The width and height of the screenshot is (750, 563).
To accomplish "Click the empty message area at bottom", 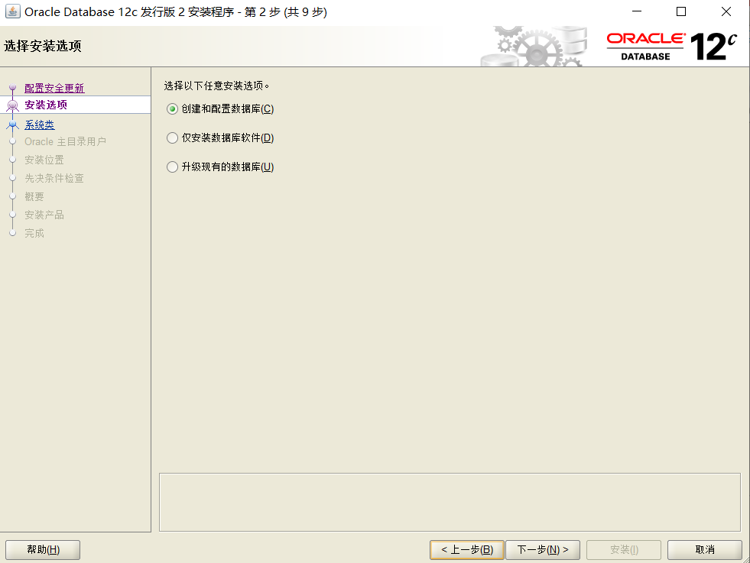I will point(450,502).
